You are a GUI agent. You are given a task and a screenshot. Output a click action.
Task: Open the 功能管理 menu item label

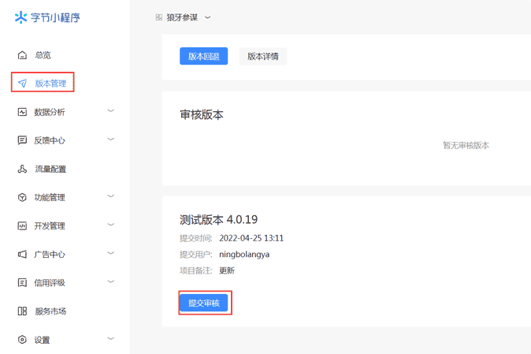[50, 197]
